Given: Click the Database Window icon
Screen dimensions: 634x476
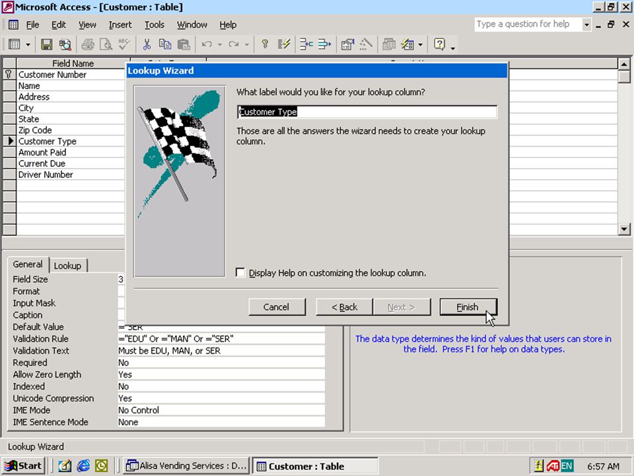Looking at the screenshot, I should tap(389, 44).
